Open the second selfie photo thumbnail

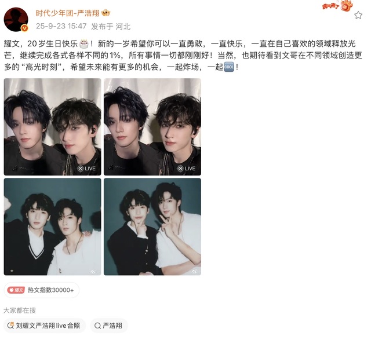pyautogui.click(x=152, y=127)
